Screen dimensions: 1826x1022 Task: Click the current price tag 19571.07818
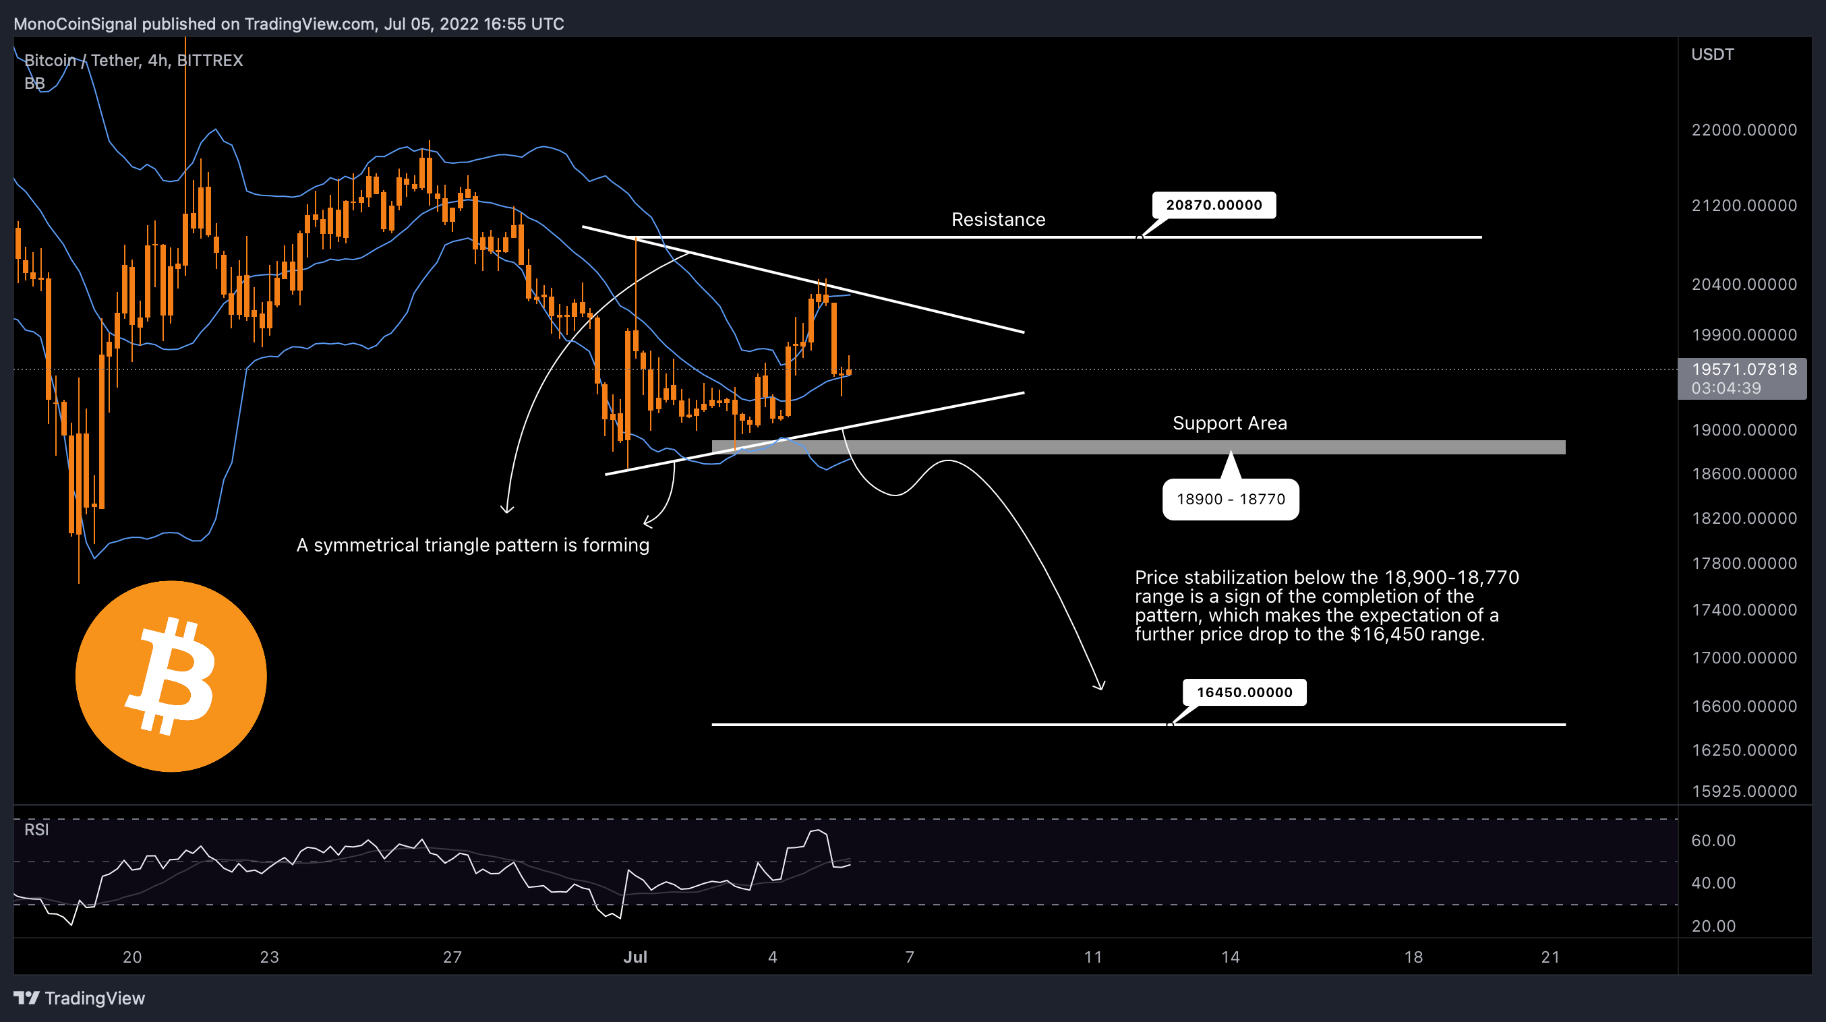tap(1744, 369)
